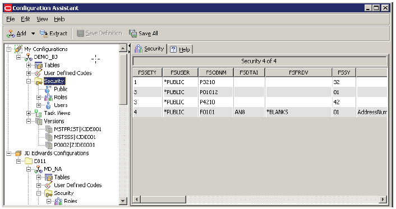Click the Users icon in tree
The width and height of the screenshot is (396, 209).
[48, 105]
